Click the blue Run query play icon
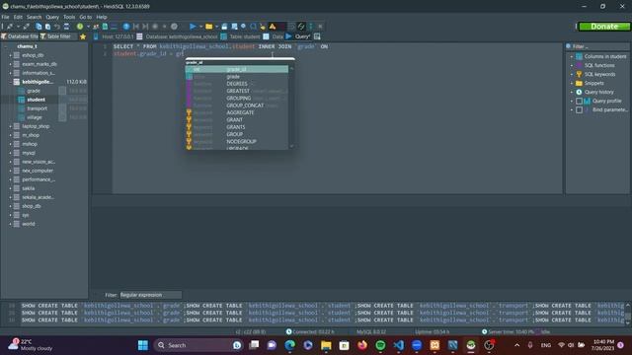This screenshot has height=355, width=632. click(193, 27)
